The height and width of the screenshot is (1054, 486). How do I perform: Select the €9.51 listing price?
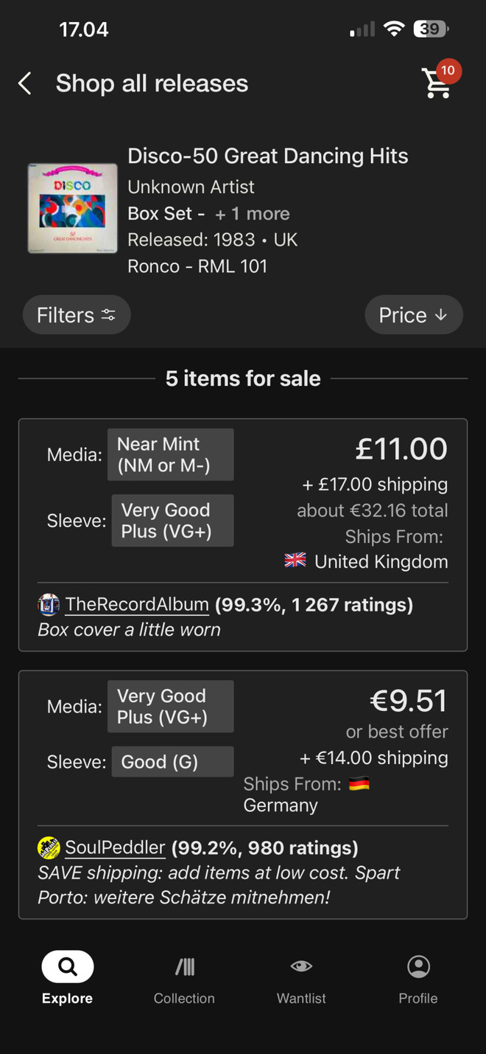pos(408,701)
